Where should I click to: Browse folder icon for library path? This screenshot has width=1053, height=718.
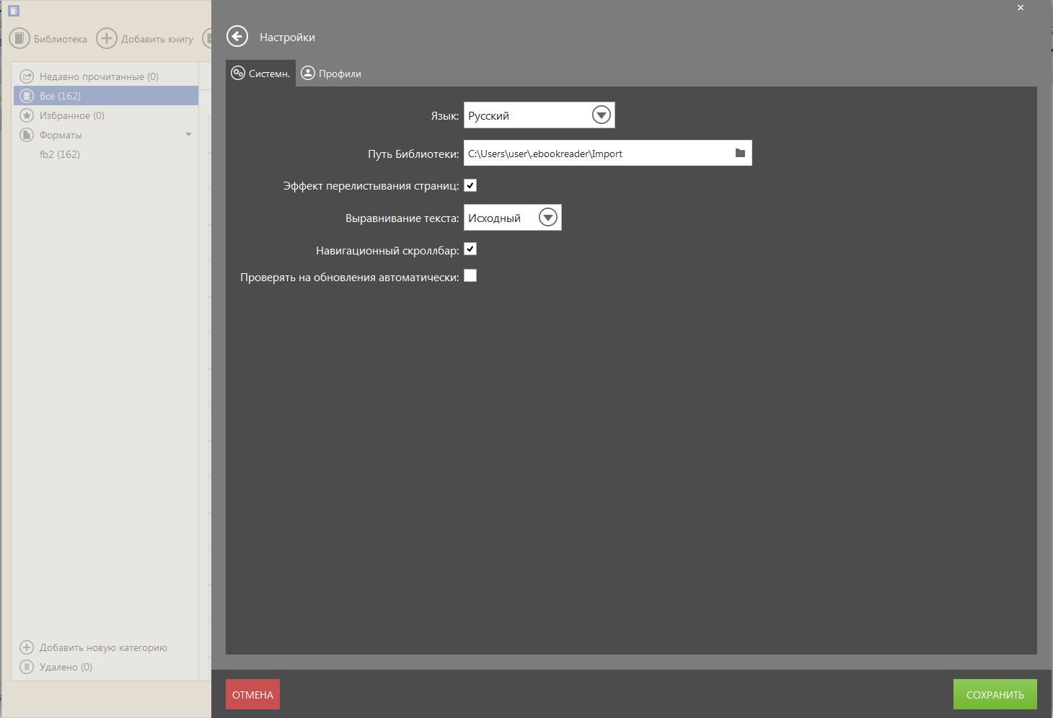click(740, 153)
